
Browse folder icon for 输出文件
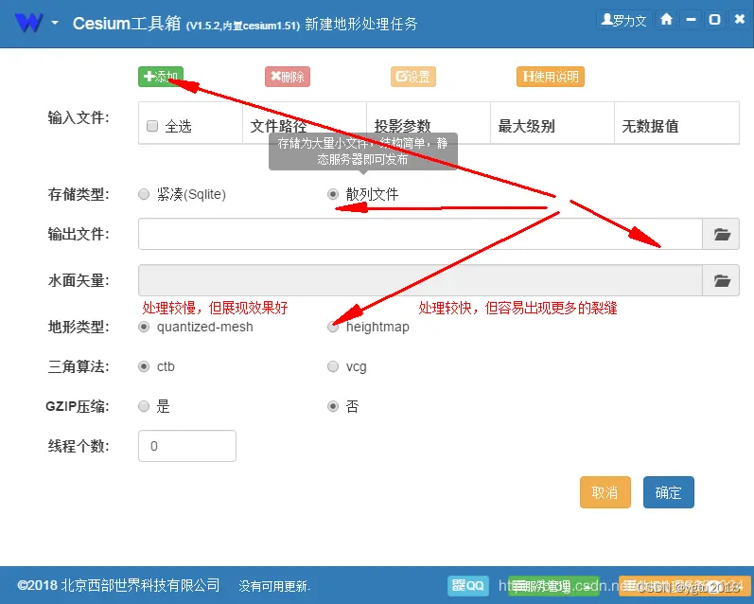(x=721, y=234)
